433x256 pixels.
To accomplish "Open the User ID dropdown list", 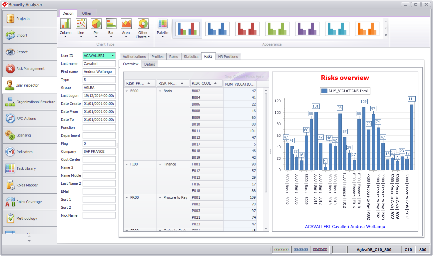I will coord(113,56).
